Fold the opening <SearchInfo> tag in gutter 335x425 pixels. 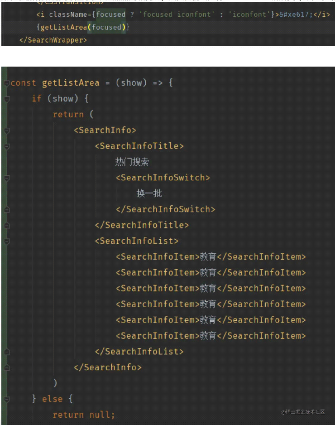[7, 130]
